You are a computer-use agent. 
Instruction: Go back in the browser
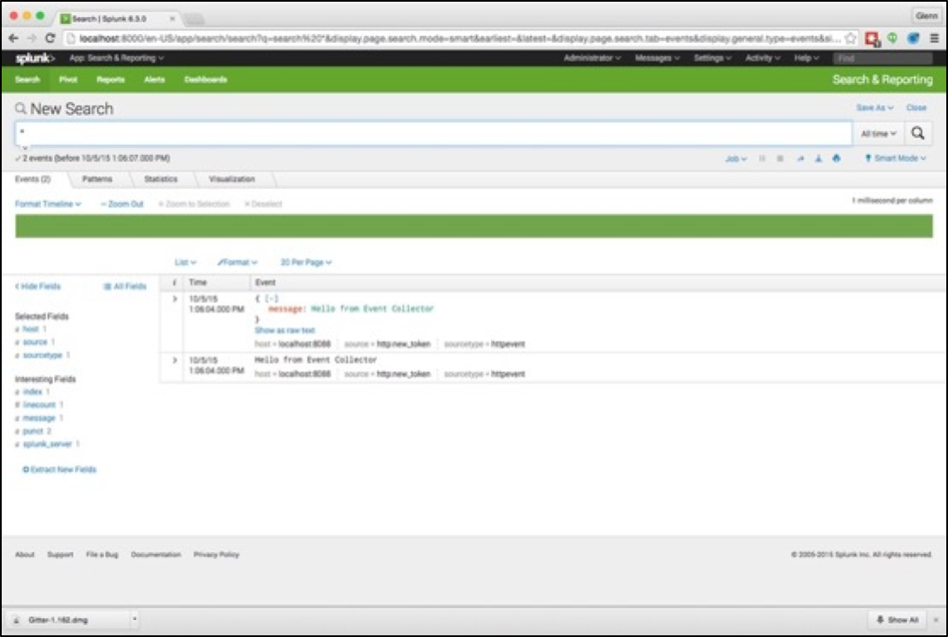click(x=14, y=38)
